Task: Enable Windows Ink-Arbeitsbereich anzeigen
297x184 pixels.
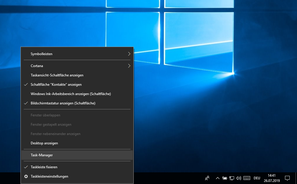Action: [x=77, y=94]
